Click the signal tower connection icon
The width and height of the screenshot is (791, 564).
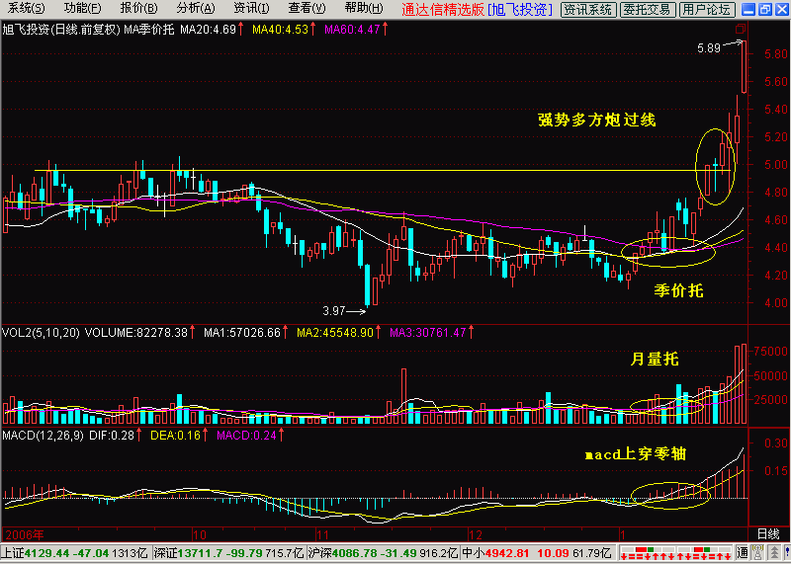(x=756, y=551)
